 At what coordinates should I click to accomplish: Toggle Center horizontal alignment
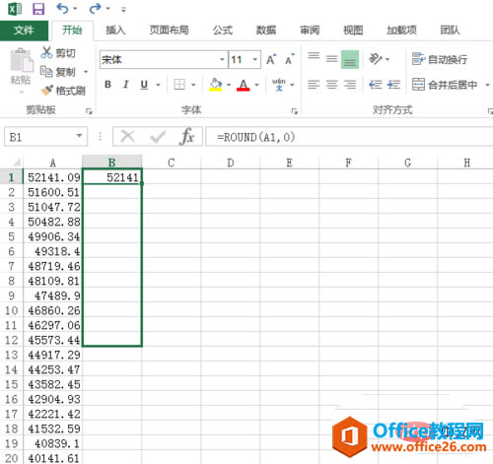pos(331,85)
